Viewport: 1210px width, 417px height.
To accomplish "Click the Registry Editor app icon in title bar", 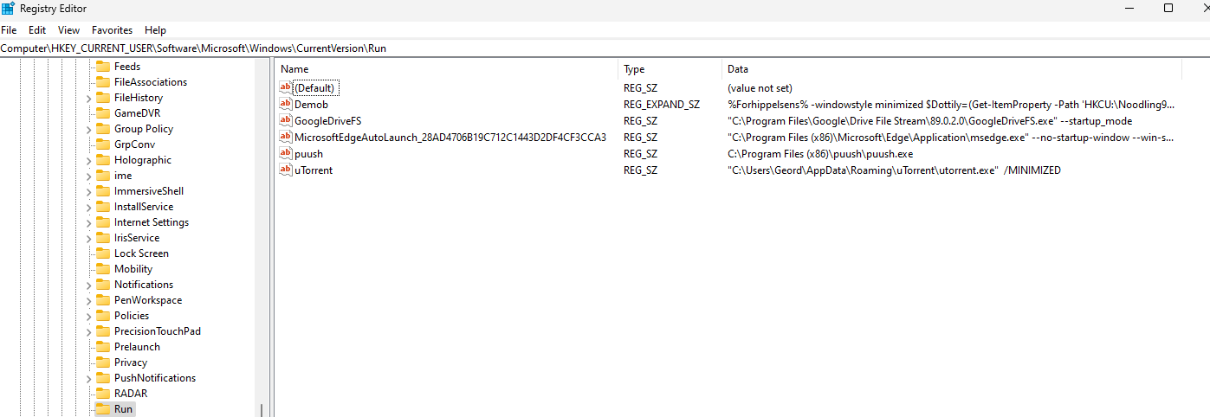I will 8,8.
